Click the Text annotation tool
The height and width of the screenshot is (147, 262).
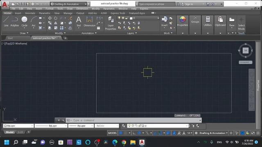point(79,21)
